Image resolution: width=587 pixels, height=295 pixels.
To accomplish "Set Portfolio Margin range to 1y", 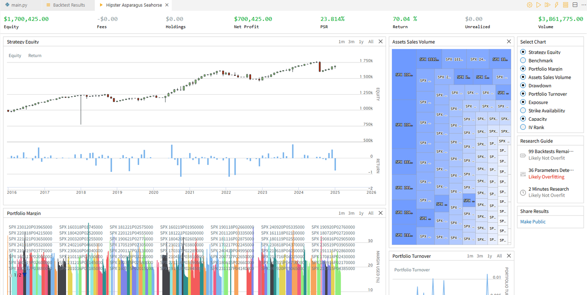I will coord(361,213).
